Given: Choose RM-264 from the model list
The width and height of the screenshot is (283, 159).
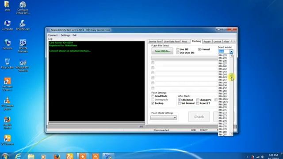Looking at the screenshot, I should (222, 94).
